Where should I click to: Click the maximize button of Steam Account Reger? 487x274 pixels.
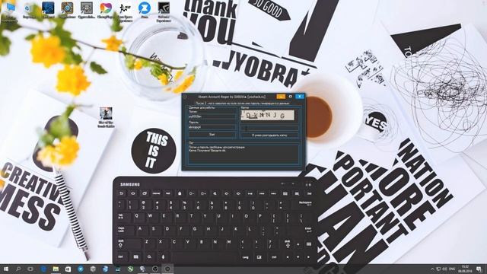point(291,97)
